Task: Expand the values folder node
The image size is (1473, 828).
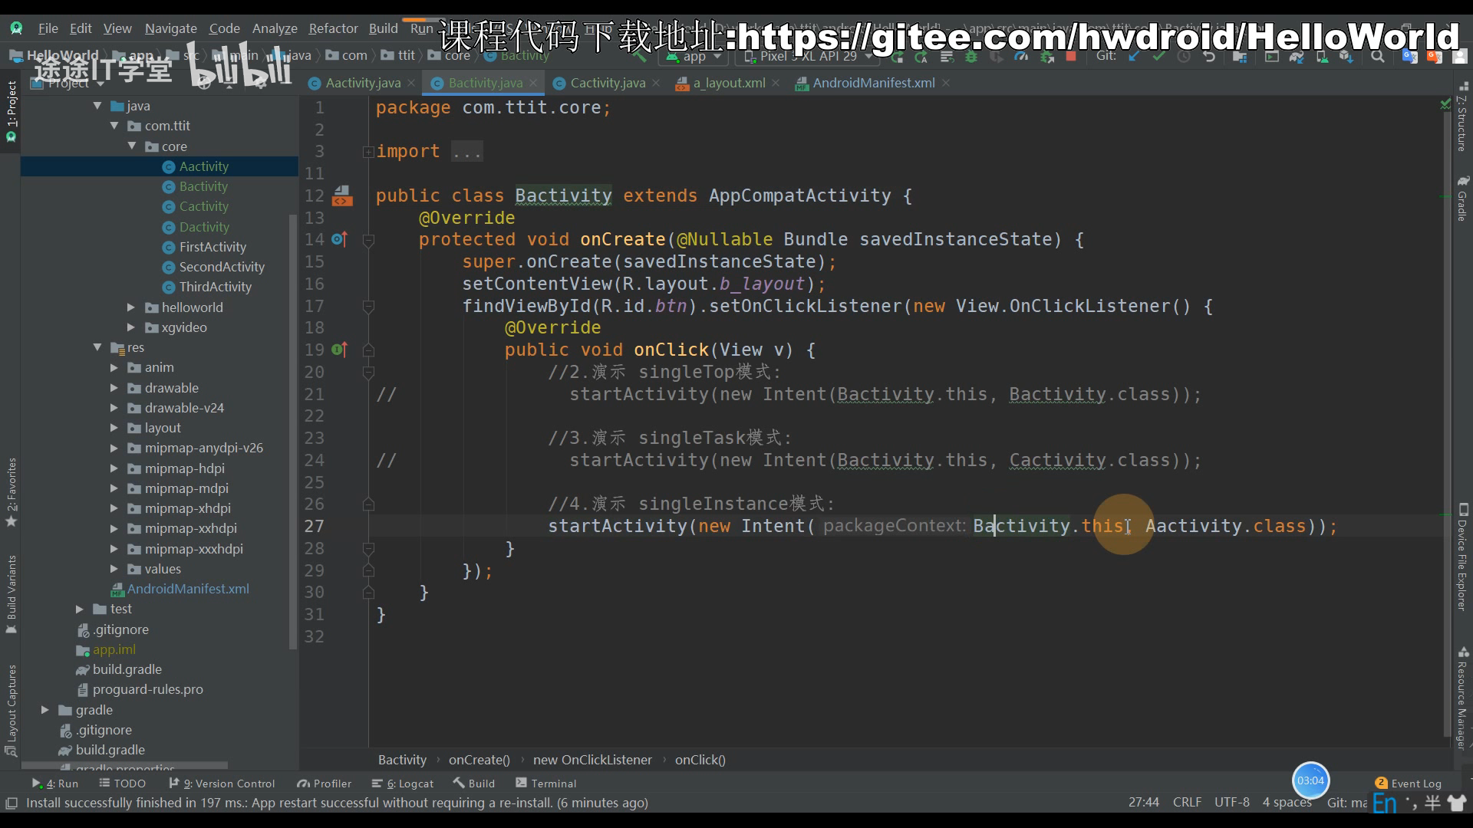Action: click(x=114, y=569)
